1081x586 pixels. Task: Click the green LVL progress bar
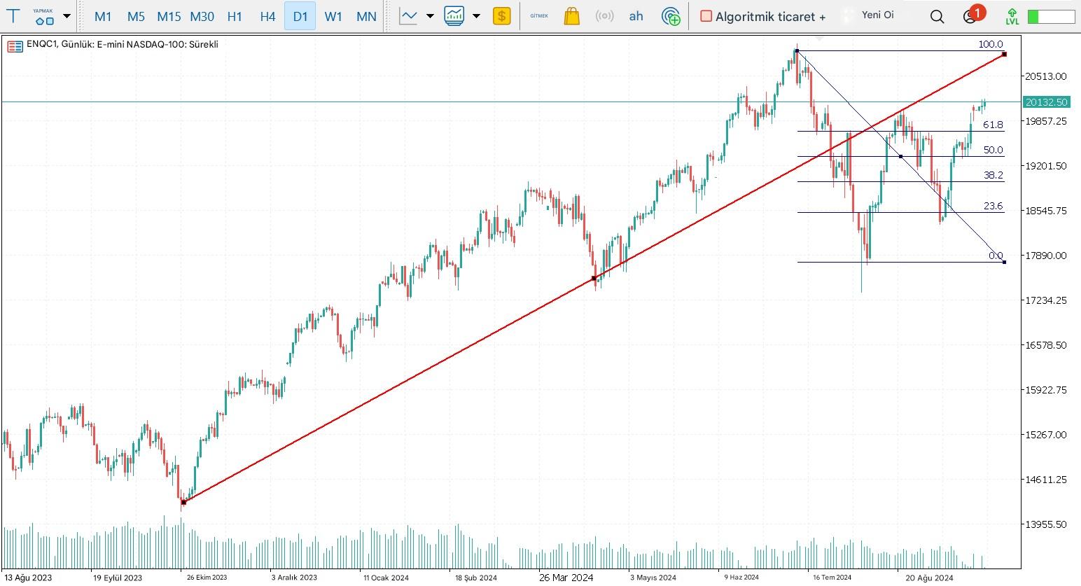pos(1051,16)
